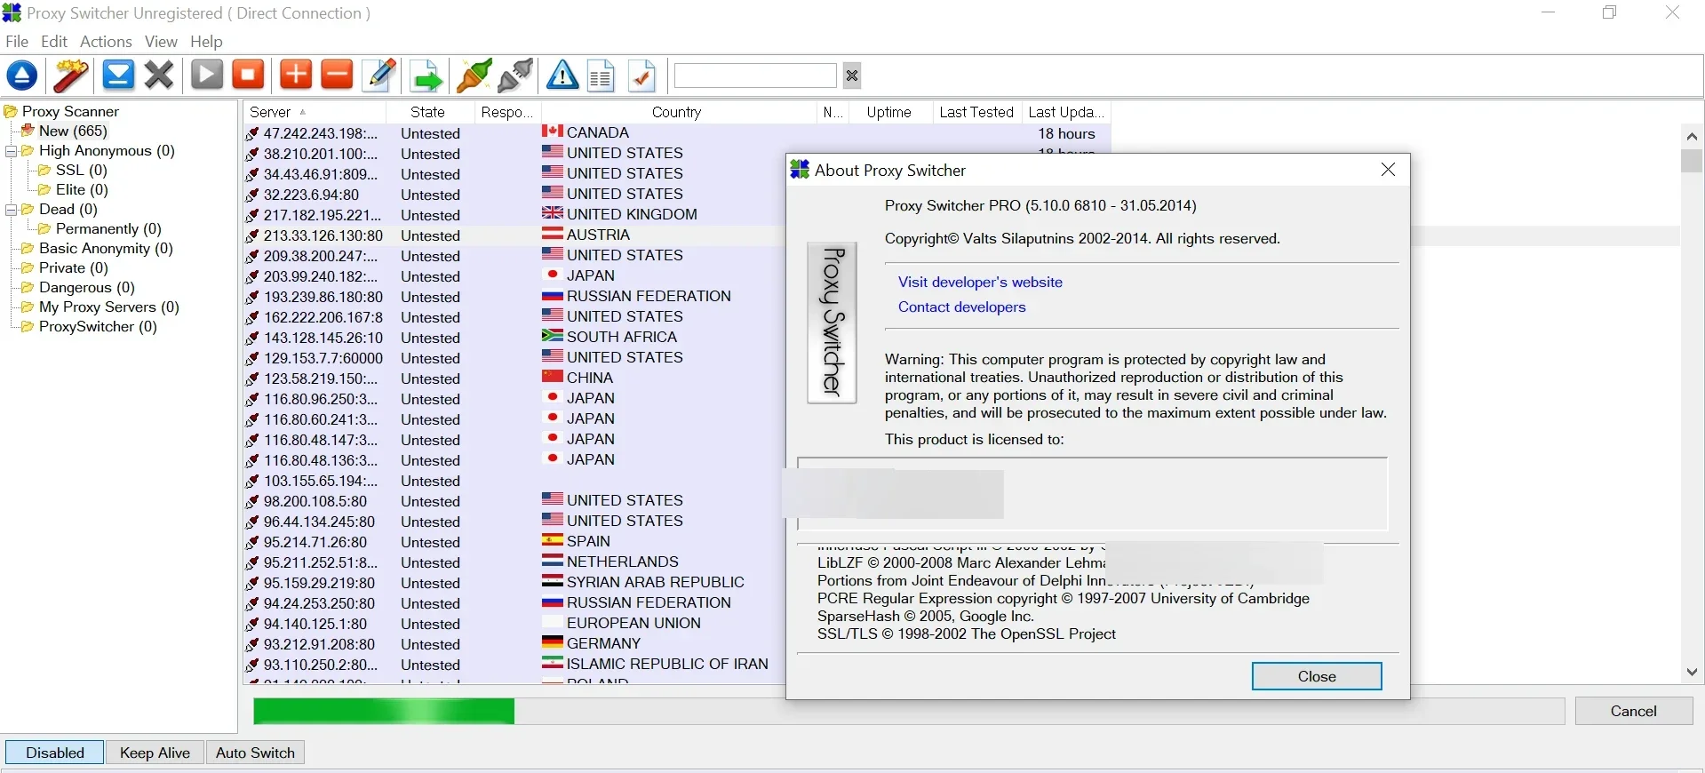This screenshot has width=1705, height=773.
Task: Open the Actions menu
Action: [106, 42]
